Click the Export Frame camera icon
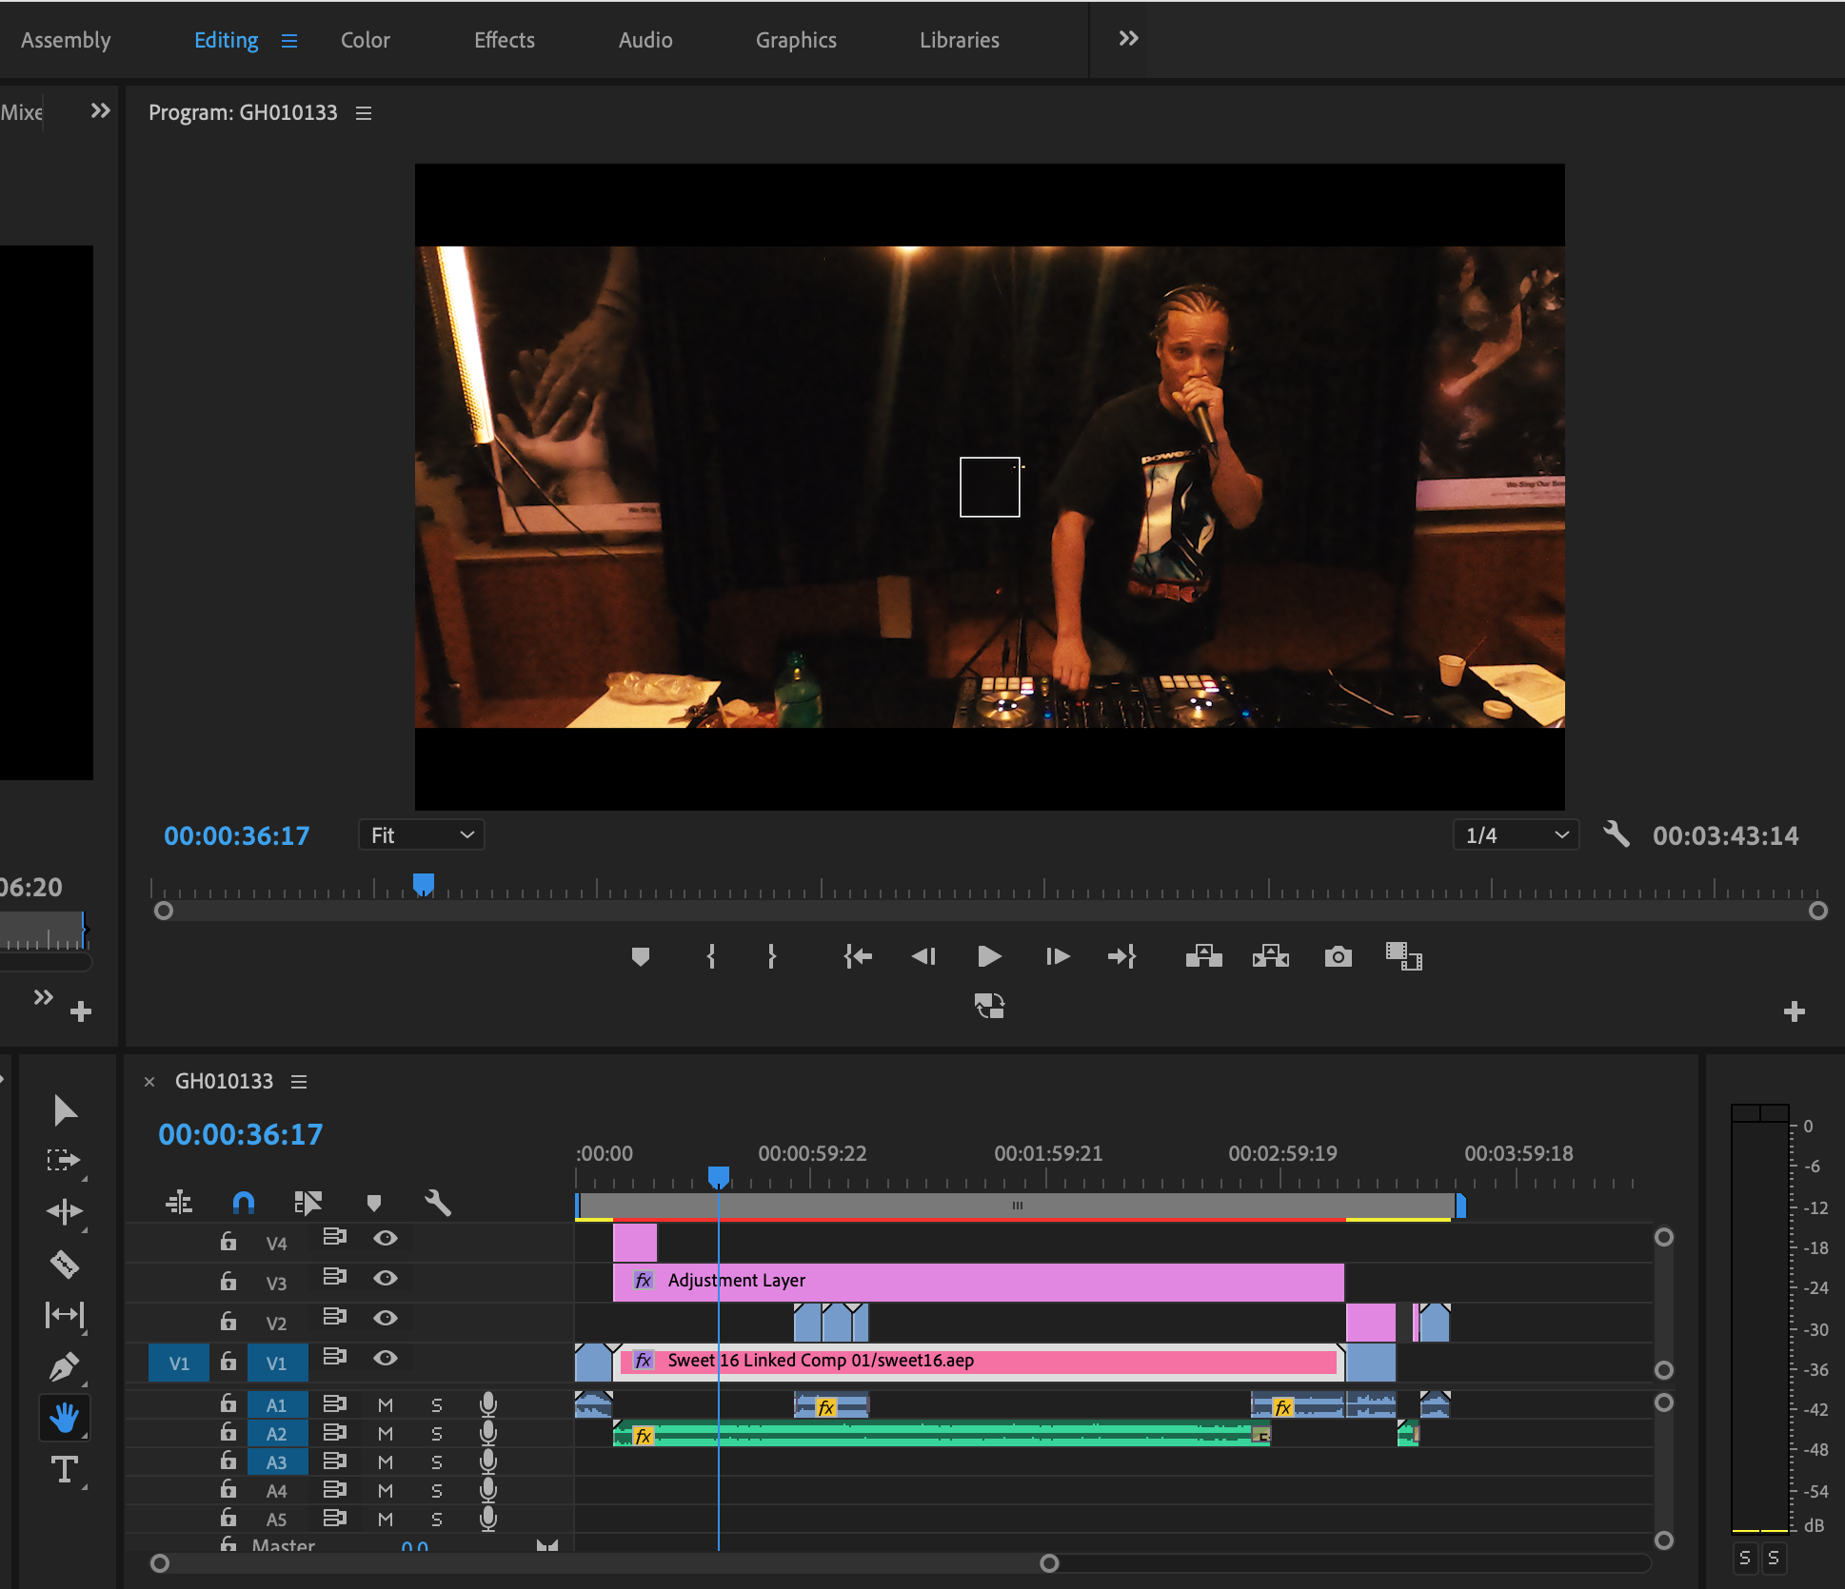The image size is (1845, 1589). pos(1338,956)
